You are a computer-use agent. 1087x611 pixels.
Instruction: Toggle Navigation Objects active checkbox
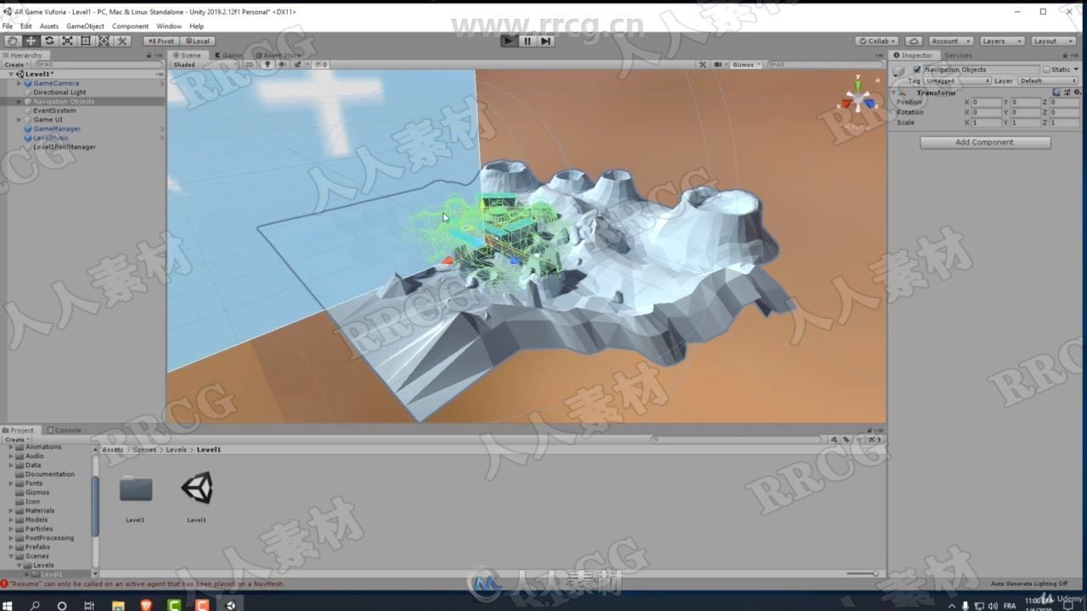[x=916, y=70]
